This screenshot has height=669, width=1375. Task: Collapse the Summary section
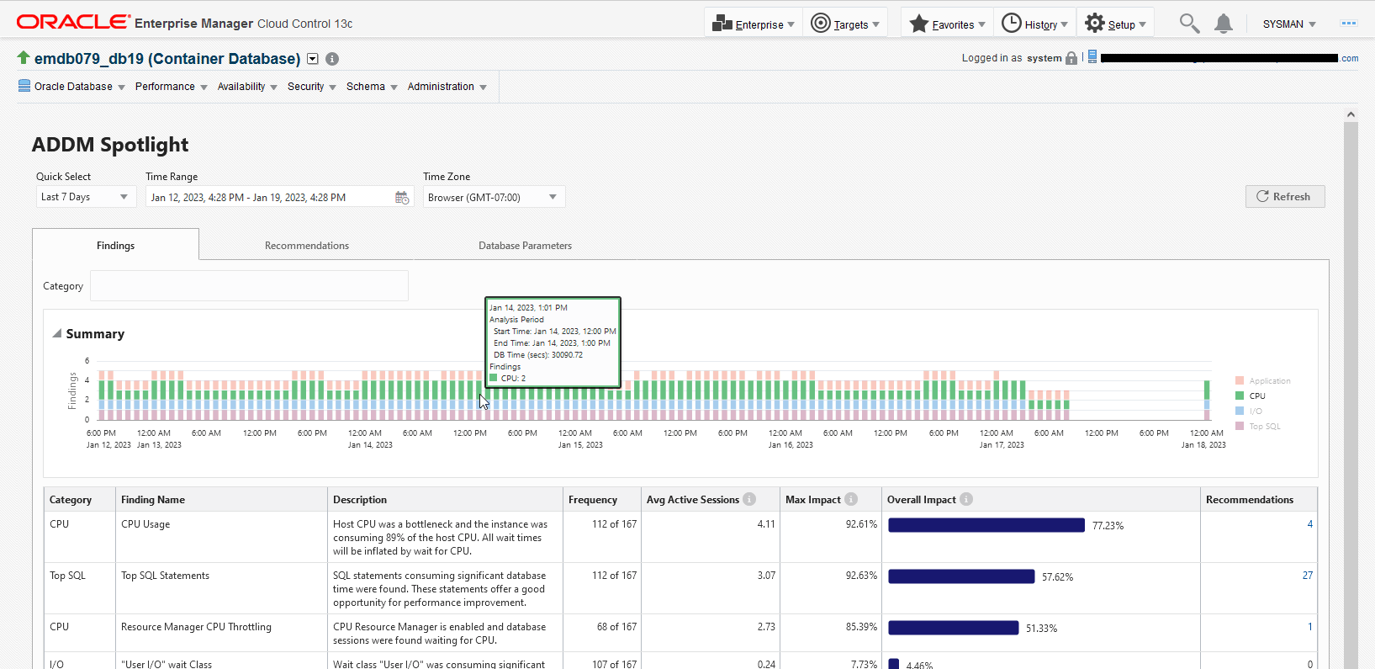[x=57, y=334]
